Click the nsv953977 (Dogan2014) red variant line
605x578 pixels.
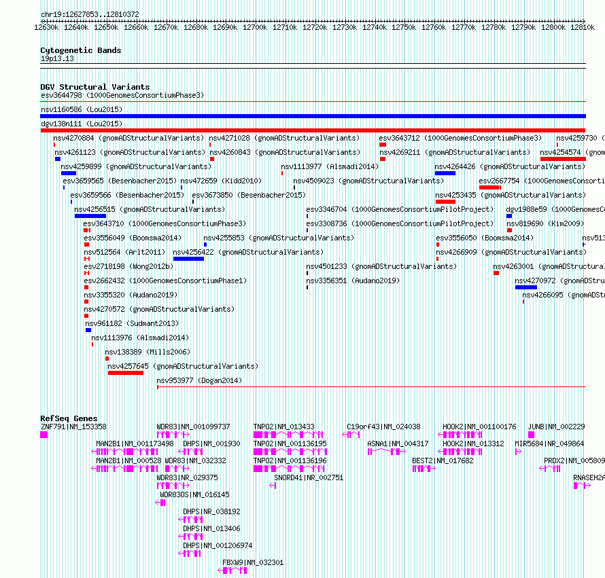371,386
